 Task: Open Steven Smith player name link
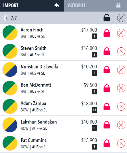[x=33, y=48]
